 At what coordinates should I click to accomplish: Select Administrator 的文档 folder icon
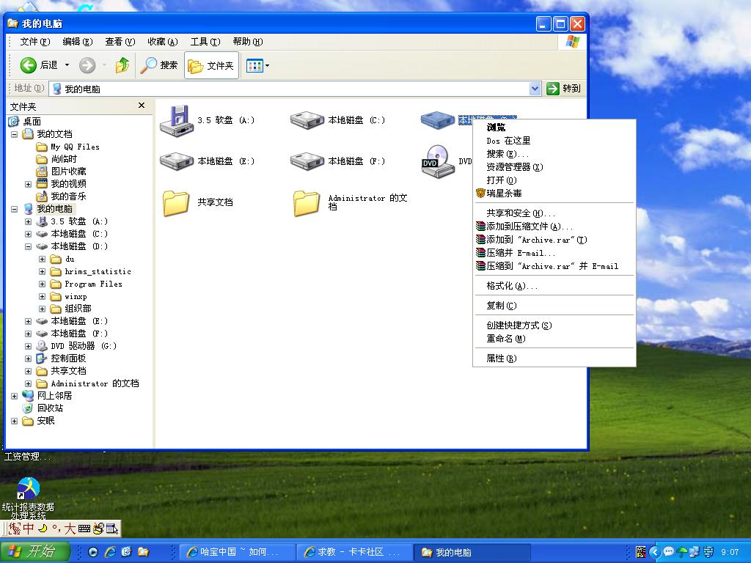307,203
